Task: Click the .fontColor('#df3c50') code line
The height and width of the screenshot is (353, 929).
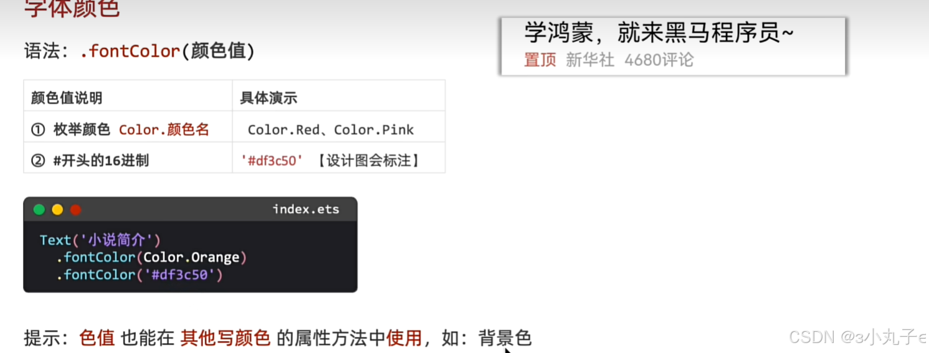Action: (x=140, y=275)
